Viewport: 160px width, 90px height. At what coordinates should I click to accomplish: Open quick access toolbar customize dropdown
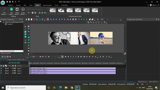(x=19, y=2)
